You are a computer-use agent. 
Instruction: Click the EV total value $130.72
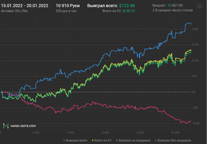coord(129,11)
